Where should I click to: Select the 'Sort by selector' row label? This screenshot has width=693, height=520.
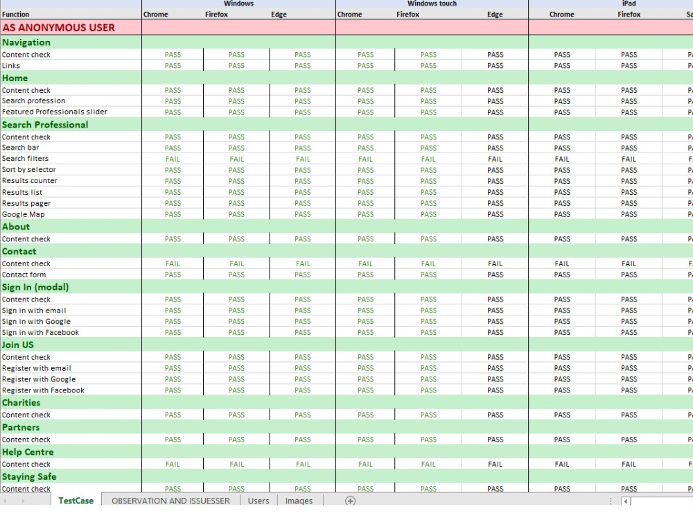(71, 170)
